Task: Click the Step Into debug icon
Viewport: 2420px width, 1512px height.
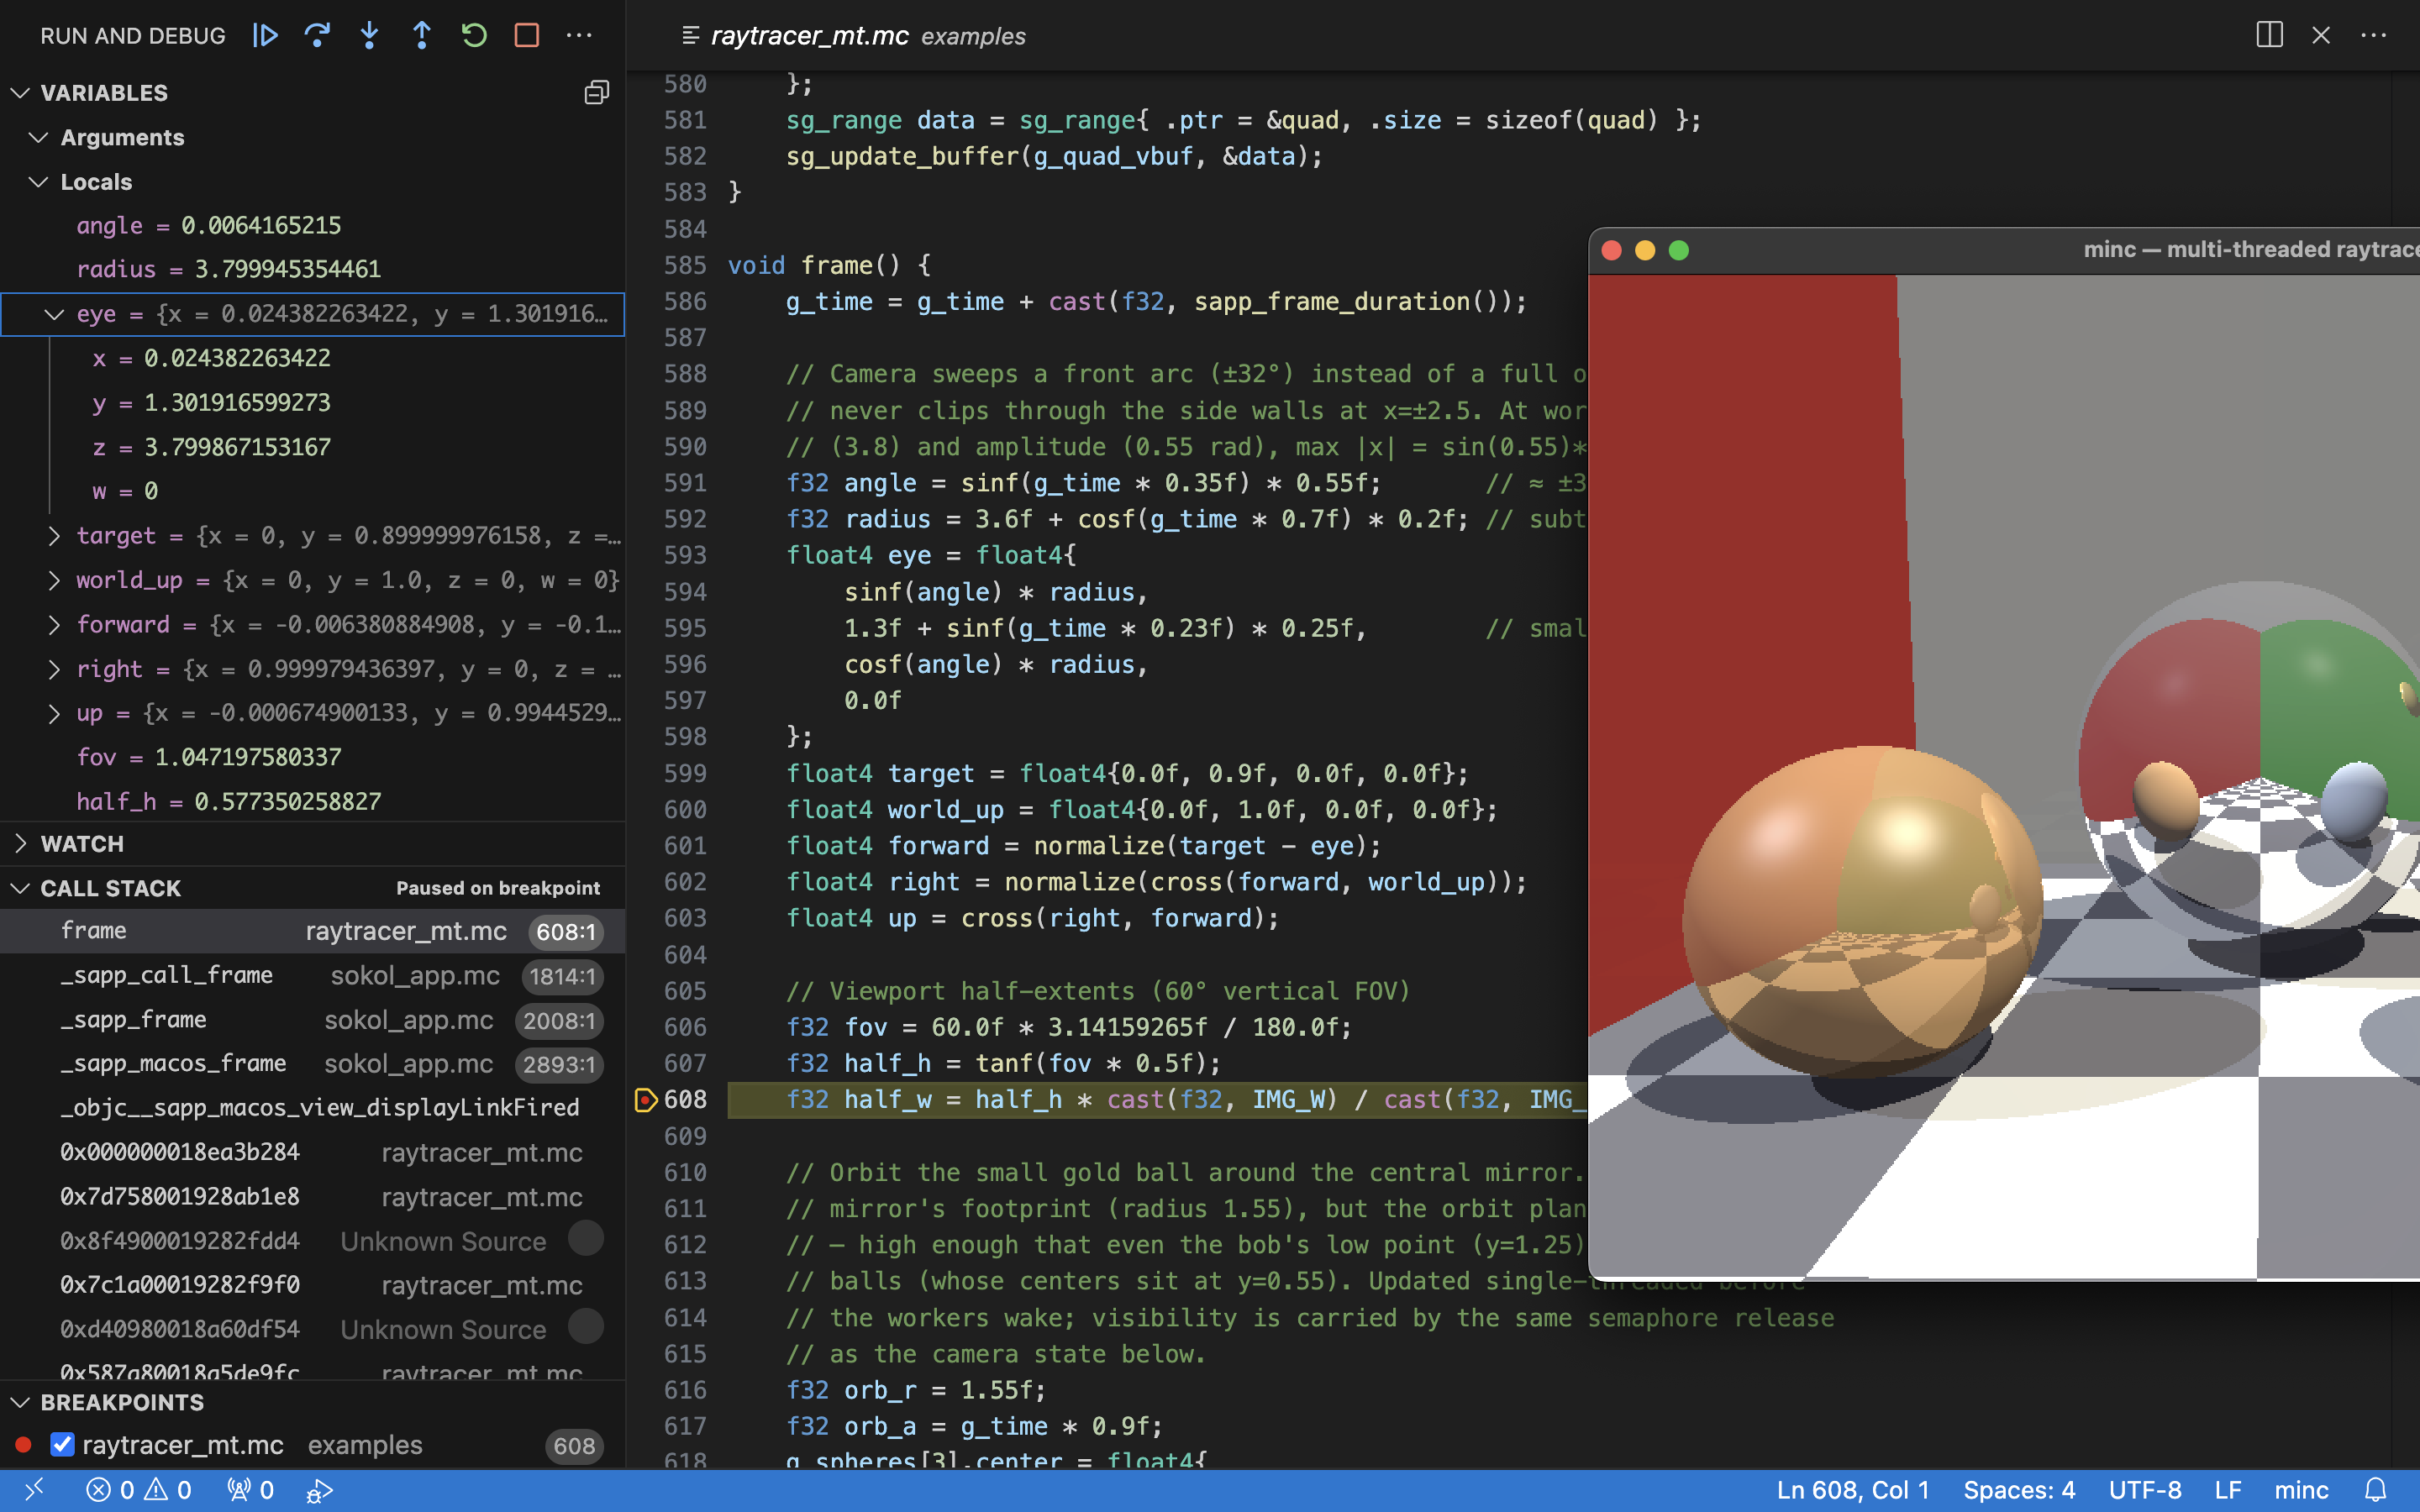Action: pyautogui.click(x=369, y=36)
